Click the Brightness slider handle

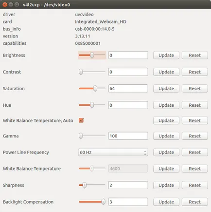click(x=92, y=55)
